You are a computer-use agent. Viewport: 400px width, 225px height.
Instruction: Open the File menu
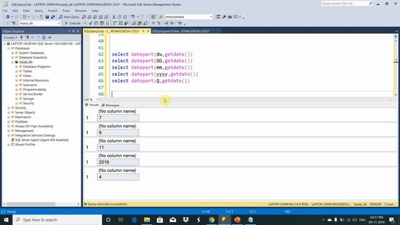(5, 11)
